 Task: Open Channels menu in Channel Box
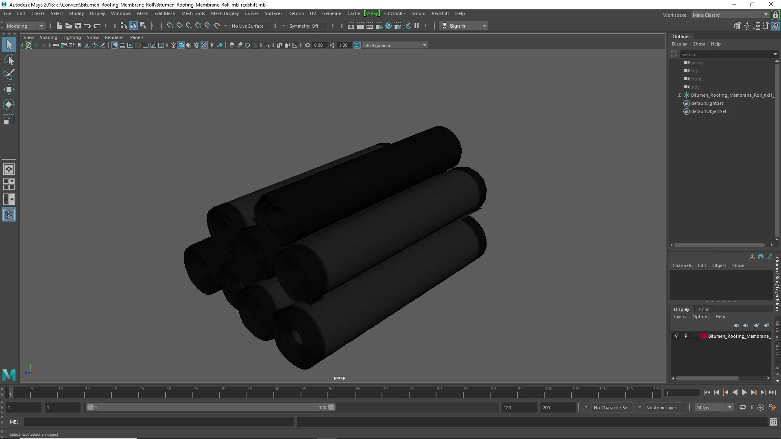[x=682, y=265]
